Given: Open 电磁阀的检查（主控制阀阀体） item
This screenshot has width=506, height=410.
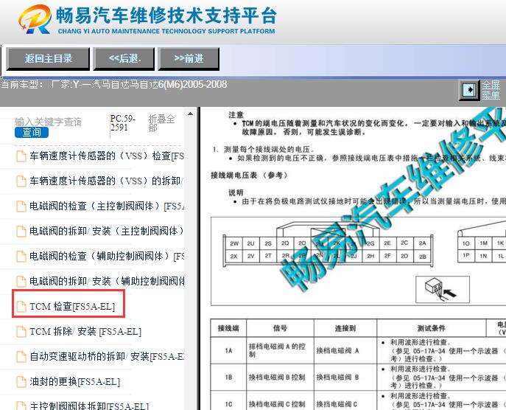Looking at the screenshot, I should (x=107, y=206).
